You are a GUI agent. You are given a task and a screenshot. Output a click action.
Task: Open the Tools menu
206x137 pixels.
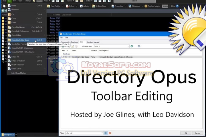click(x=20, y=1)
